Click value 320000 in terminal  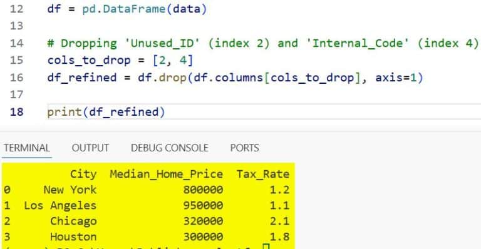(203, 221)
